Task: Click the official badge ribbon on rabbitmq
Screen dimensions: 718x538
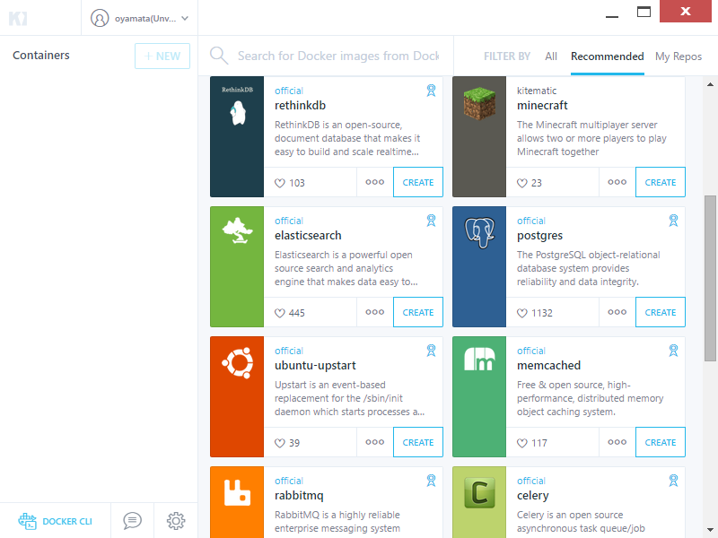Action: tap(431, 480)
